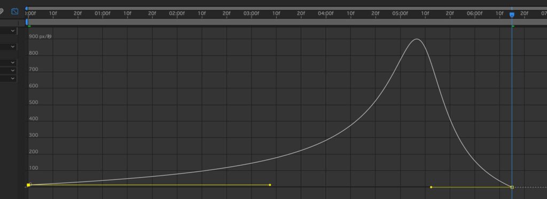Click the grey work area bar
The height and width of the screenshot is (199, 547).
(287, 22)
